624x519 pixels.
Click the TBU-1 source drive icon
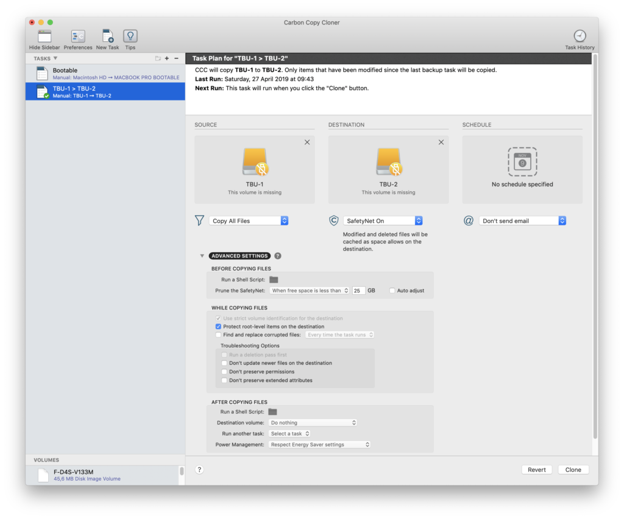pyautogui.click(x=255, y=162)
